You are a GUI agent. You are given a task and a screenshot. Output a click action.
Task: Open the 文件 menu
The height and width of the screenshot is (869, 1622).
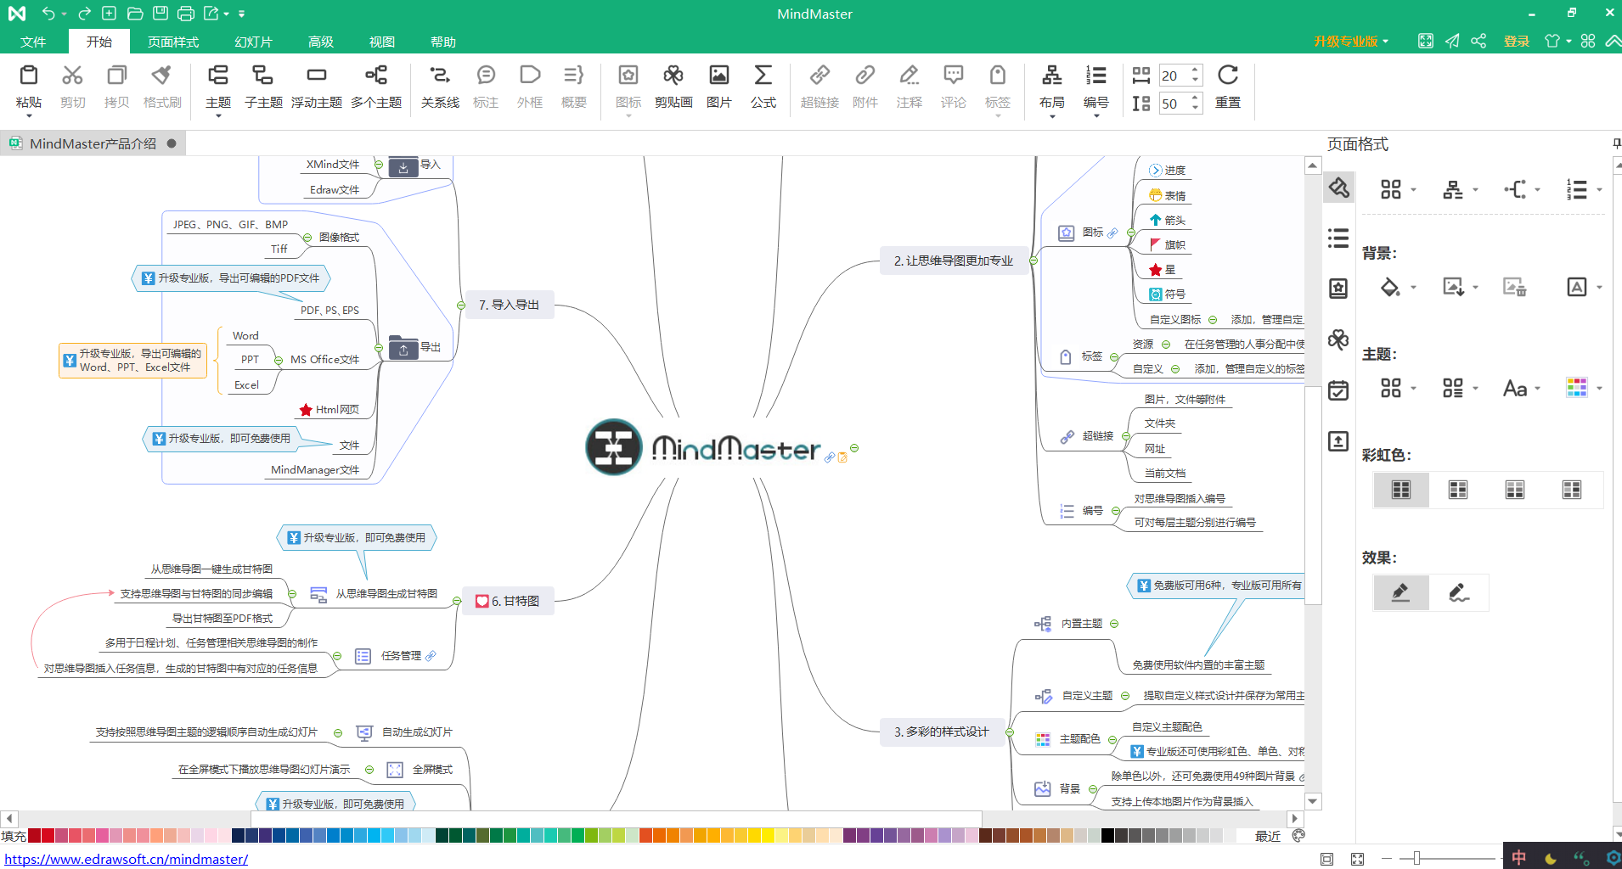pos(33,42)
